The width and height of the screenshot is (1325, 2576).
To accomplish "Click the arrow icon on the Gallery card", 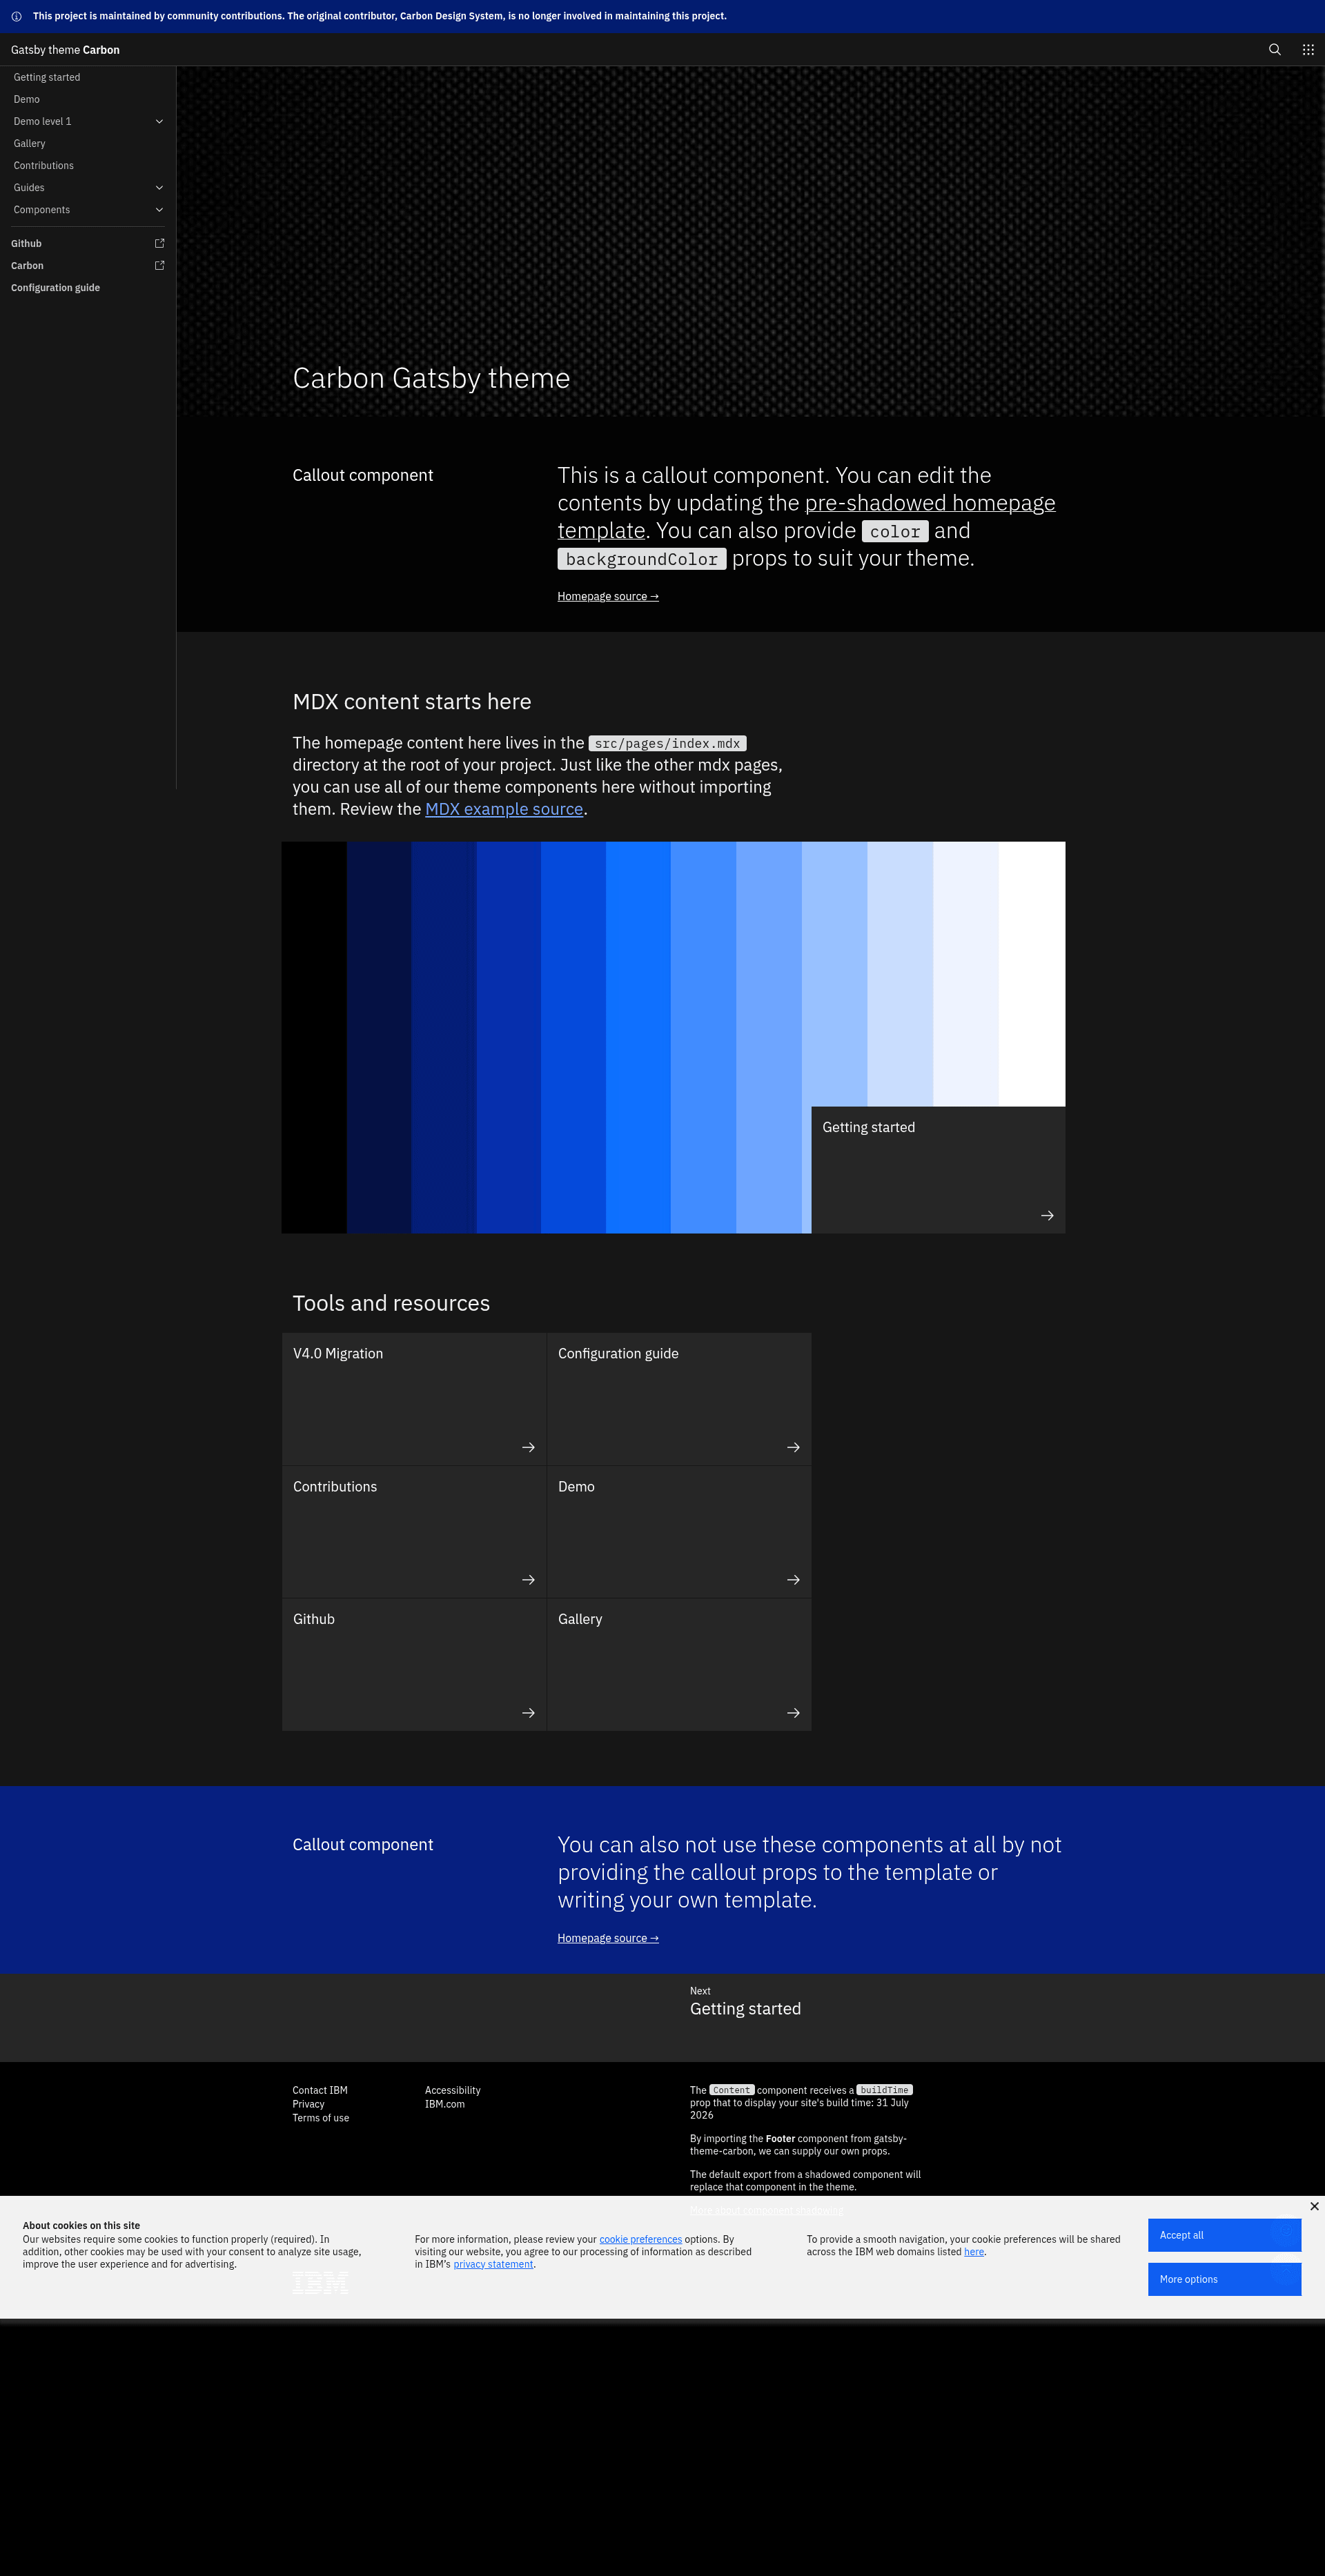I will pyautogui.click(x=793, y=1713).
